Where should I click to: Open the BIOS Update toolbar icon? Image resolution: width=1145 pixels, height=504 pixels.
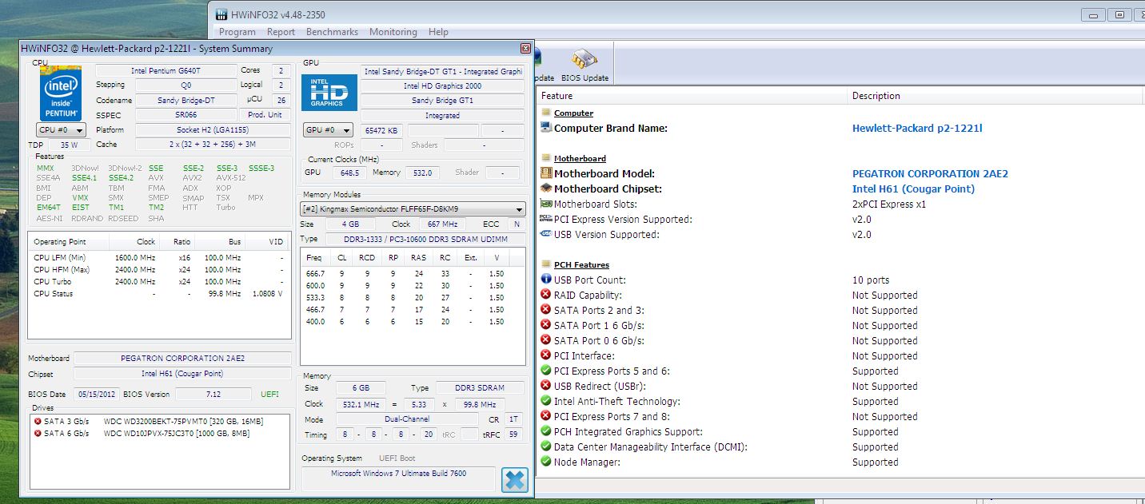584,64
